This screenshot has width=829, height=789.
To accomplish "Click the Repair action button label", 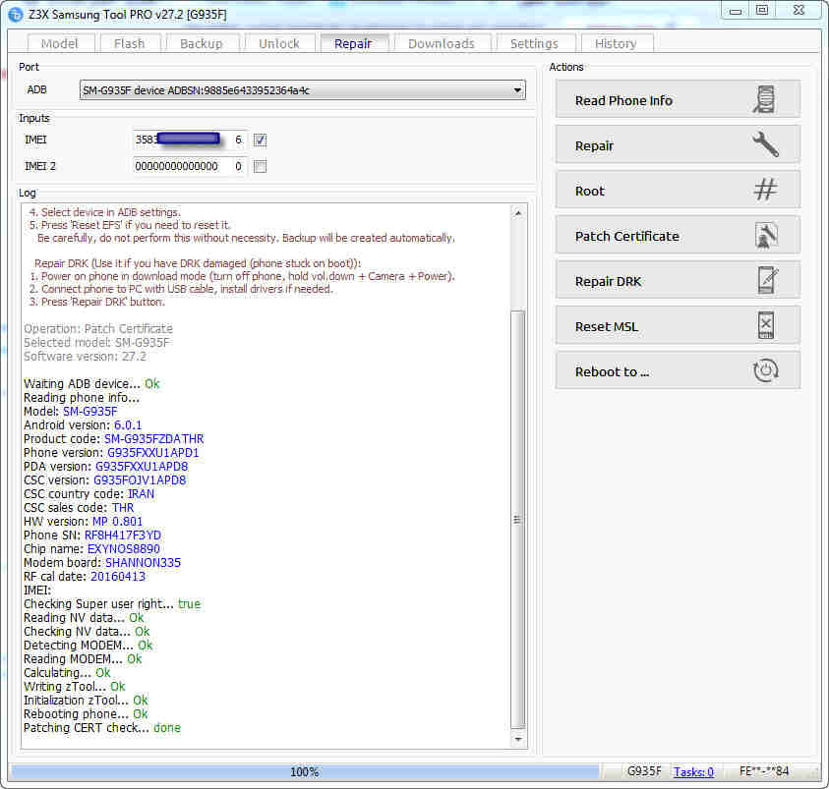I will click(594, 145).
